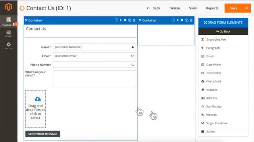This screenshot has height=142, width=254.
Task: Click the Contact Us heading text
Action: tap(36, 29)
